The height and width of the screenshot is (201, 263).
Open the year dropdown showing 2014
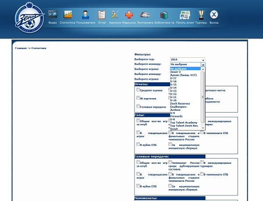(188, 60)
